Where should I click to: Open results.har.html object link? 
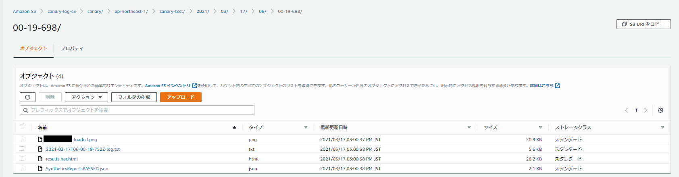click(62, 159)
